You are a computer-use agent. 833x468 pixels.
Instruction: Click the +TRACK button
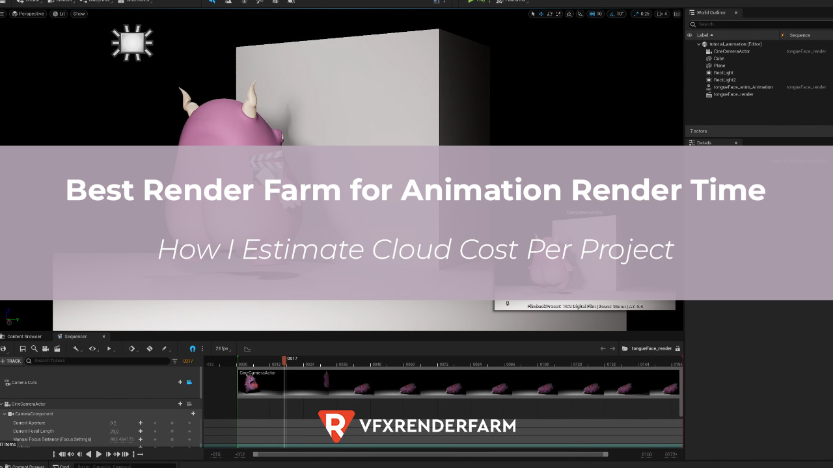[11, 361]
